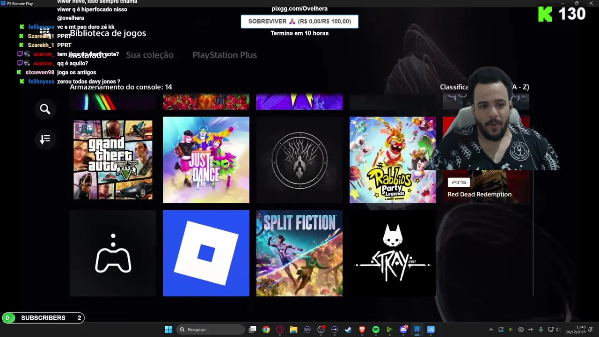The image size is (599, 337).
Task: Open Spotify from the taskbar
Action: click(x=376, y=330)
